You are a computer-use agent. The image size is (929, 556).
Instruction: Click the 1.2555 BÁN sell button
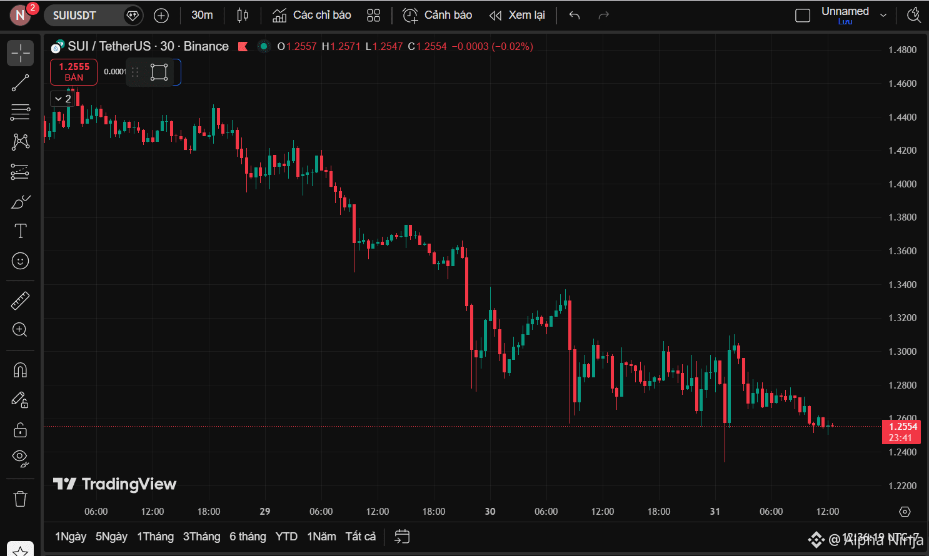[x=74, y=72]
